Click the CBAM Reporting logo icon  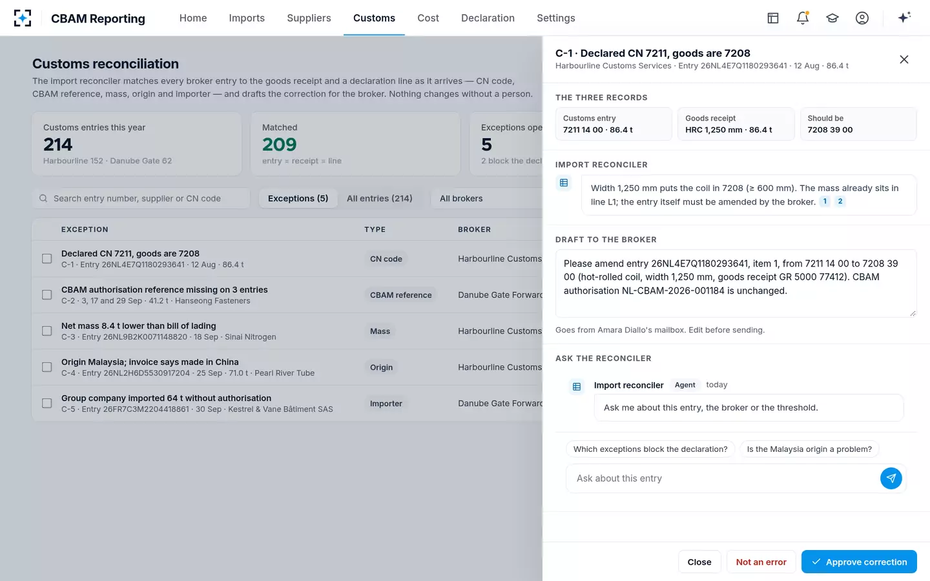tap(23, 18)
